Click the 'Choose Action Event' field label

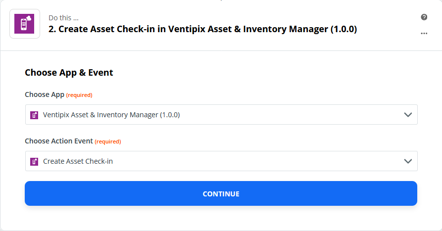click(x=59, y=141)
